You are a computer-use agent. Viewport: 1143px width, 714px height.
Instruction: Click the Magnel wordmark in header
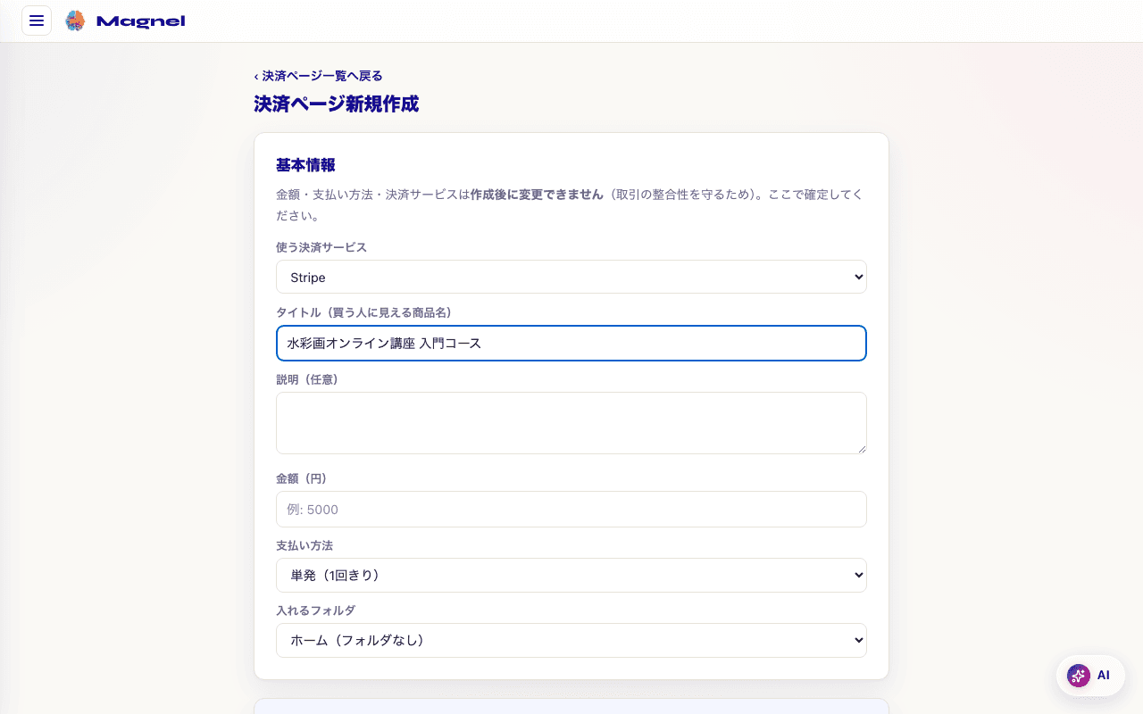point(140,21)
